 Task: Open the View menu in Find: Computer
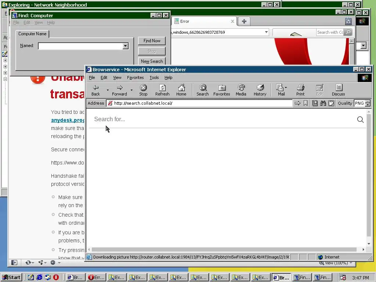39,22
